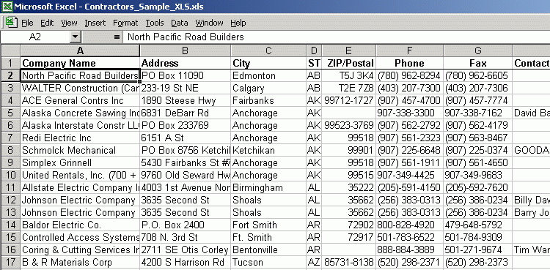The width and height of the screenshot is (550, 270).
Task: Click the Tucson city cell
Action: tap(268, 262)
